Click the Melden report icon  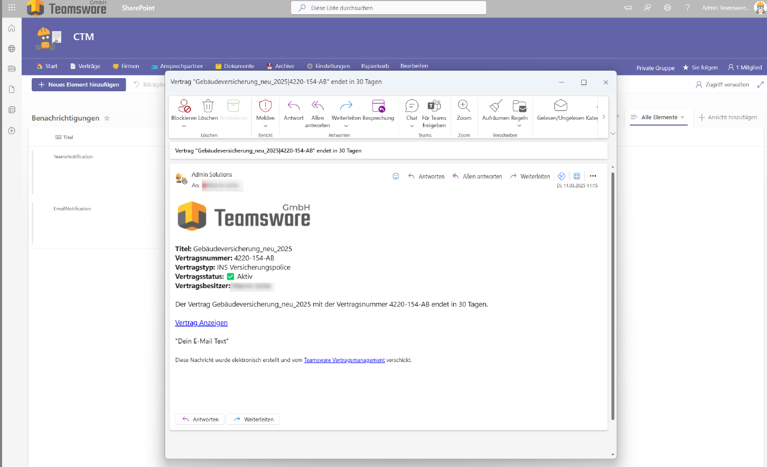[x=265, y=107]
